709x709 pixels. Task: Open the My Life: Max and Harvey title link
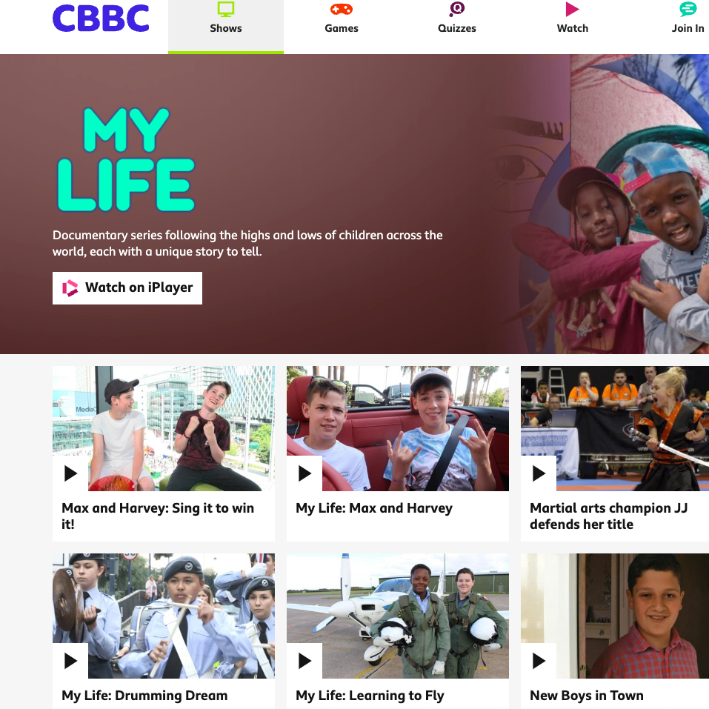click(x=374, y=508)
